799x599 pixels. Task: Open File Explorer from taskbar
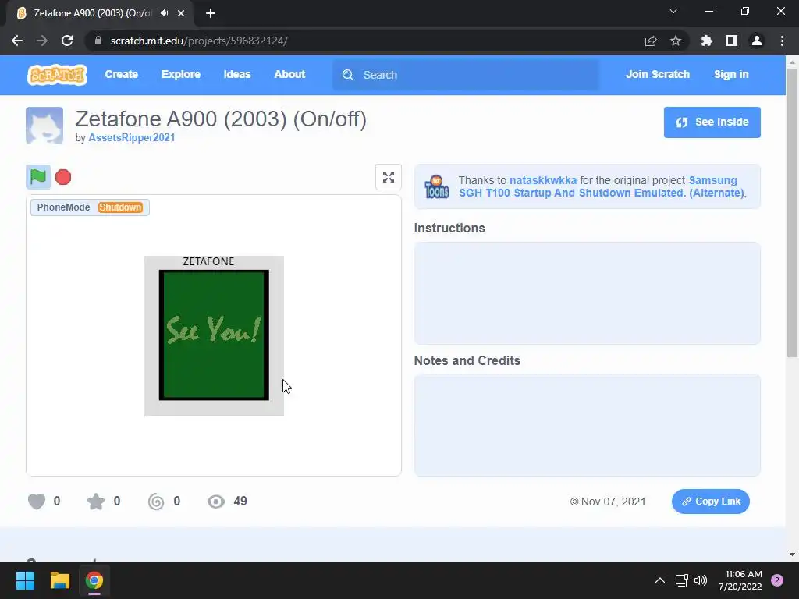[x=59, y=580]
